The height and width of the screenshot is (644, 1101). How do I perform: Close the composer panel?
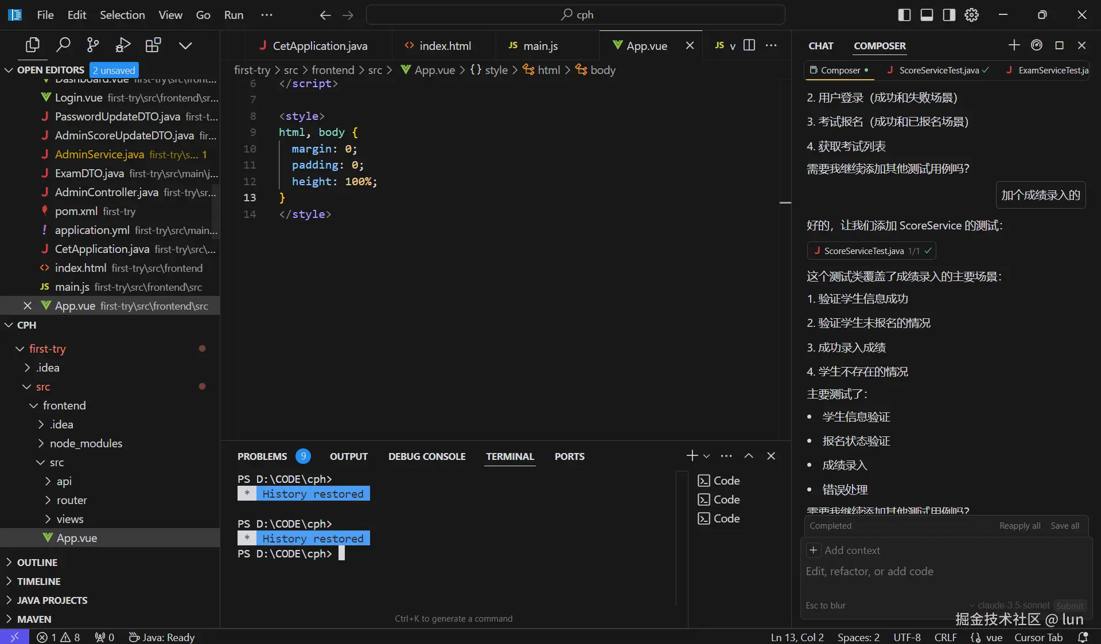(x=1081, y=45)
